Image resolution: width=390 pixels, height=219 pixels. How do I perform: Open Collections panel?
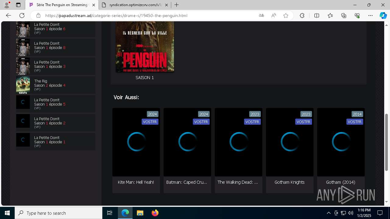pos(344,16)
